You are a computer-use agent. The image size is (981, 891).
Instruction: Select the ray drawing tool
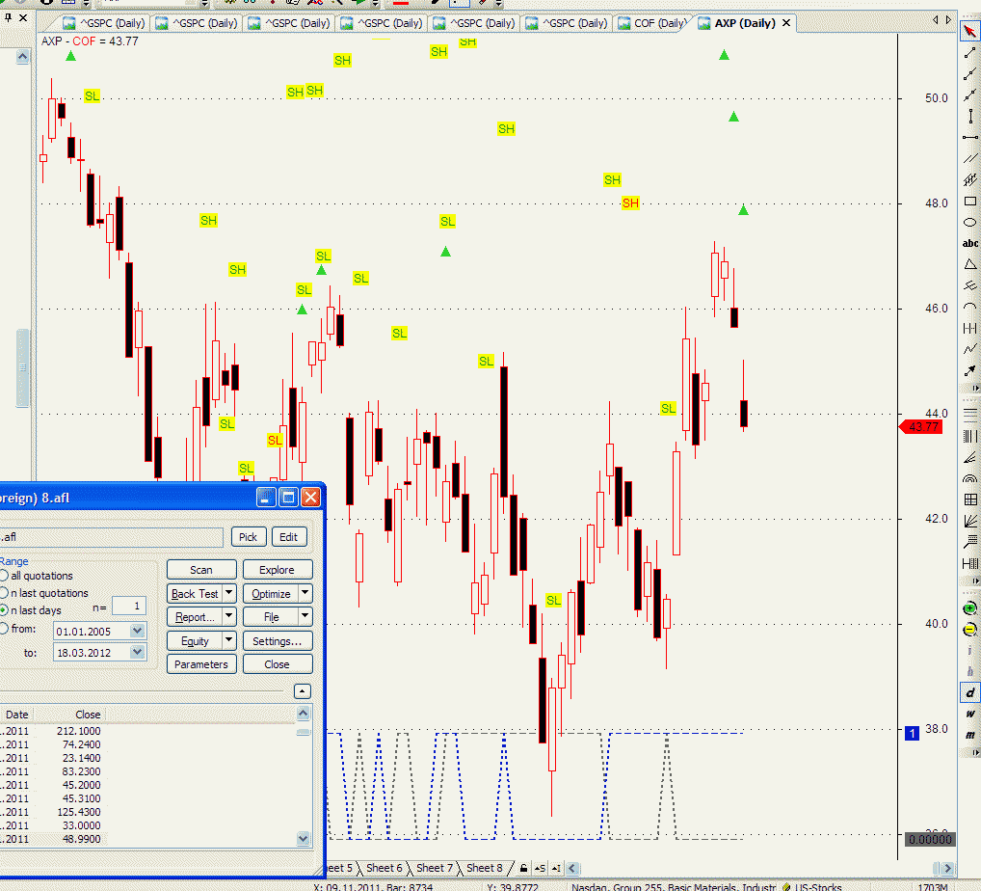(969, 74)
